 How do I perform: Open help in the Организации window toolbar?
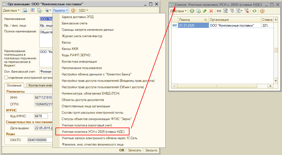73,10
